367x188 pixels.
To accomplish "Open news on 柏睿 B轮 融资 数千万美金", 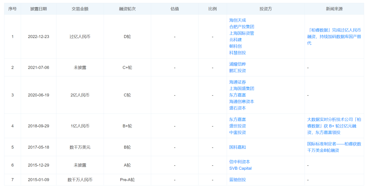I will [334, 147].
